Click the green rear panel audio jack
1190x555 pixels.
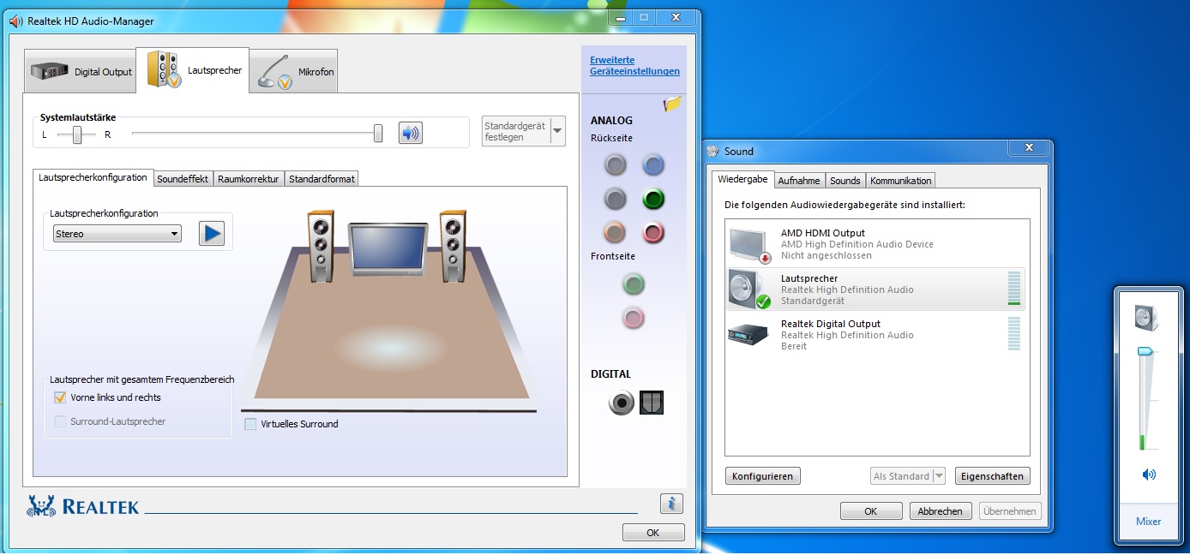[653, 199]
